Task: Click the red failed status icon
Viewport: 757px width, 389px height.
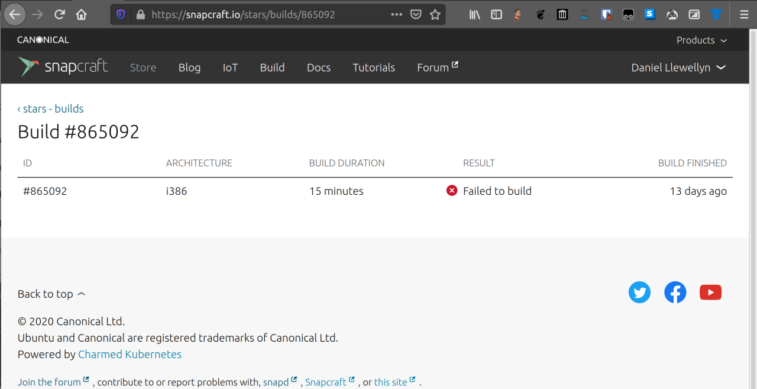Action: click(x=452, y=191)
